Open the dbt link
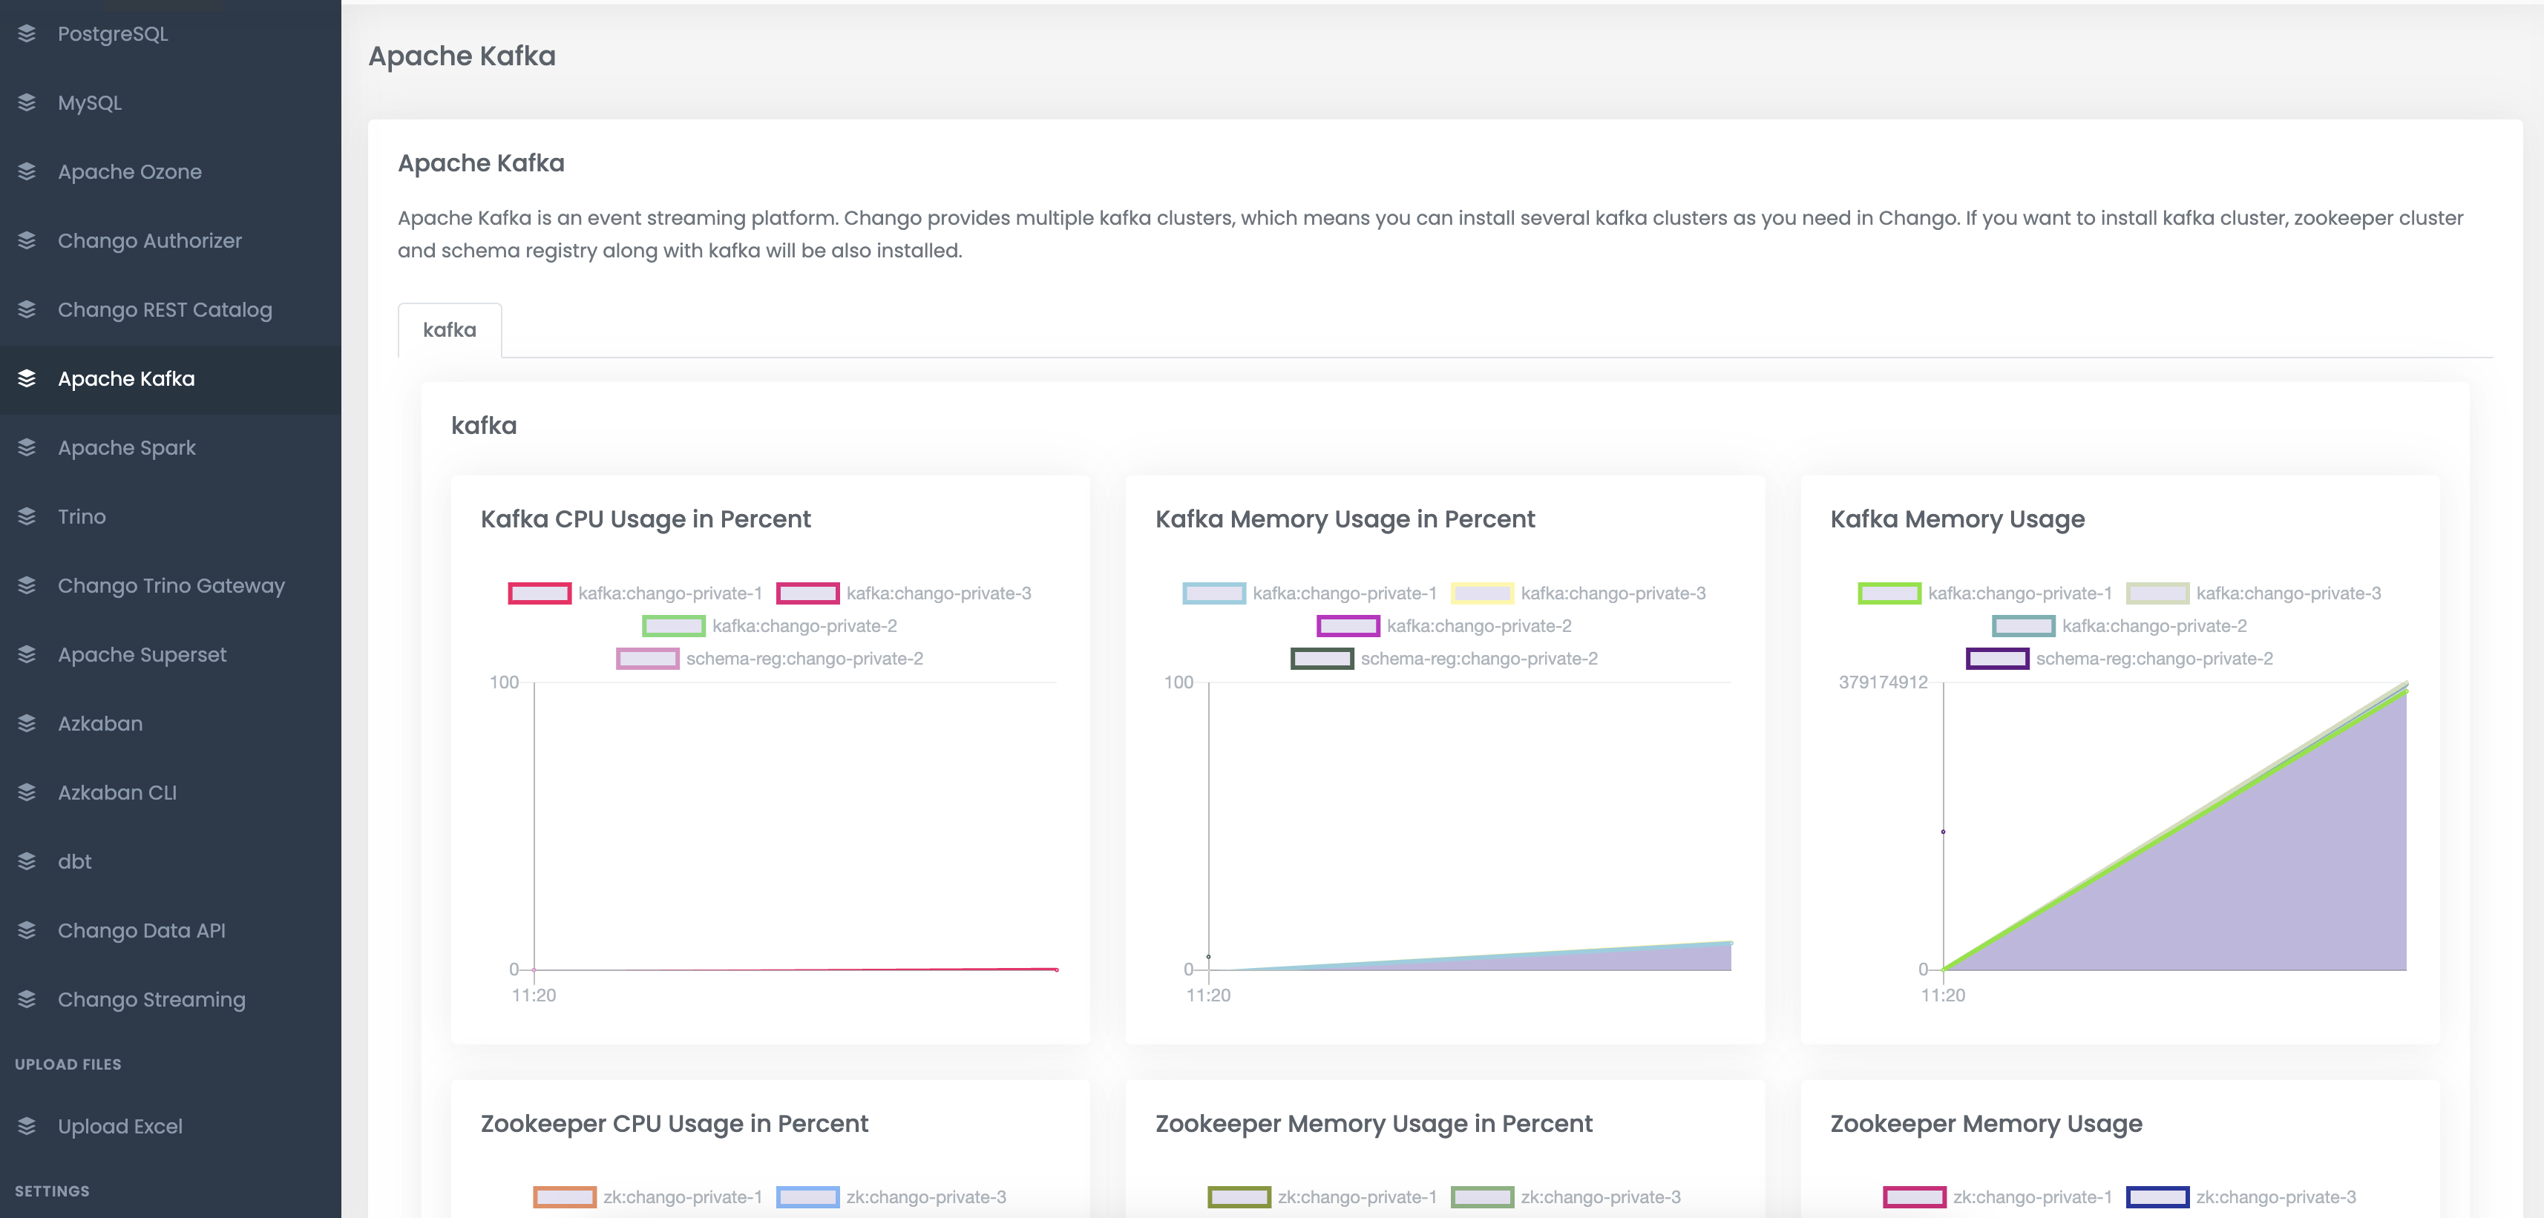Screen dimensions: 2544x1218 (x=170, y=862)
